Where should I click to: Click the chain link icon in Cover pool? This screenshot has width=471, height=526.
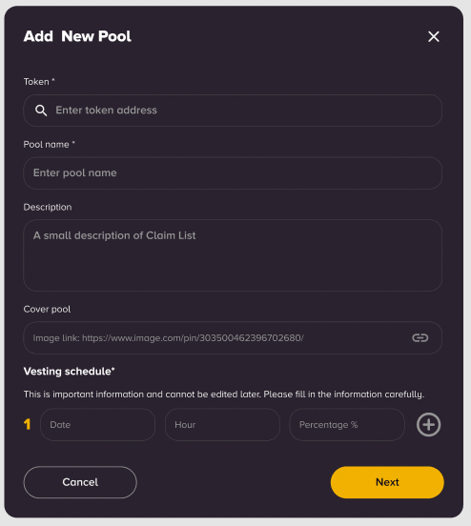pos(420,338)
